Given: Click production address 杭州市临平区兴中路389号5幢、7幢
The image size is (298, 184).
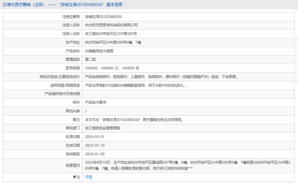Looking at the screenshot, I should pos(113,42).
